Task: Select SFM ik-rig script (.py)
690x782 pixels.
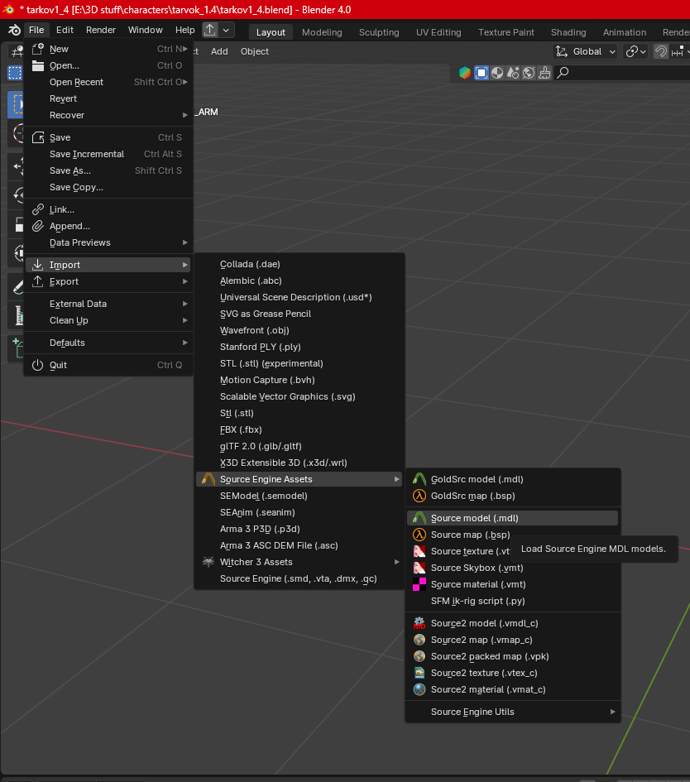Action: [512, 601]
